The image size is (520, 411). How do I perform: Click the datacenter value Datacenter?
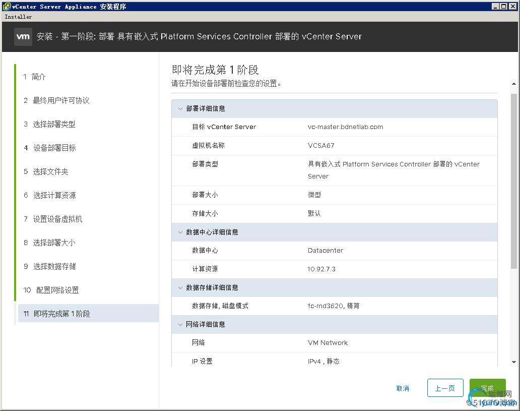pyautogui.click(x=326, y=250)
